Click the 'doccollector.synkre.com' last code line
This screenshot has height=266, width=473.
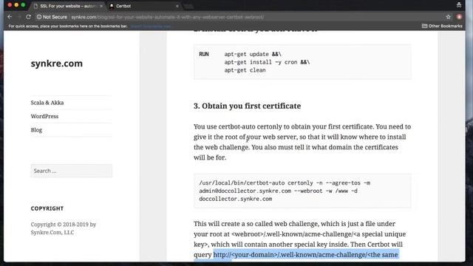[235, 199]
